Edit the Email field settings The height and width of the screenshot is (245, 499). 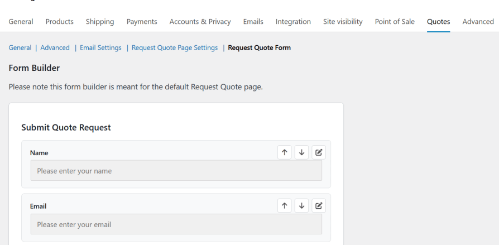point(319,206)
